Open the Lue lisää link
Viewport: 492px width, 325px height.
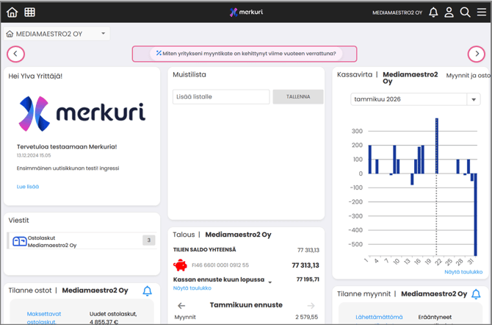[28, 187]
